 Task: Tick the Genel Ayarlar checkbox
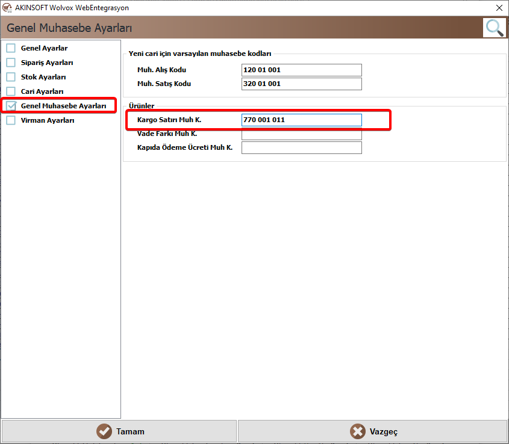pos(11,48)
